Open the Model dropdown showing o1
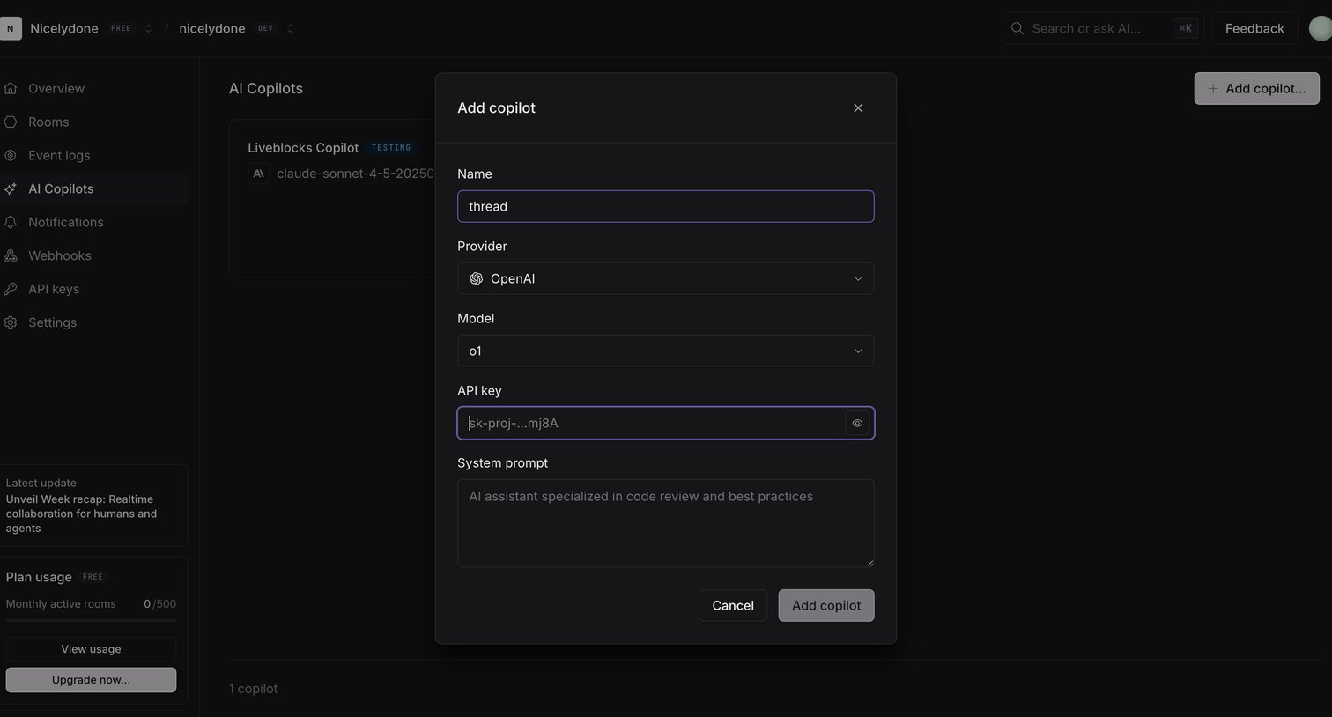 click(666, 351)
